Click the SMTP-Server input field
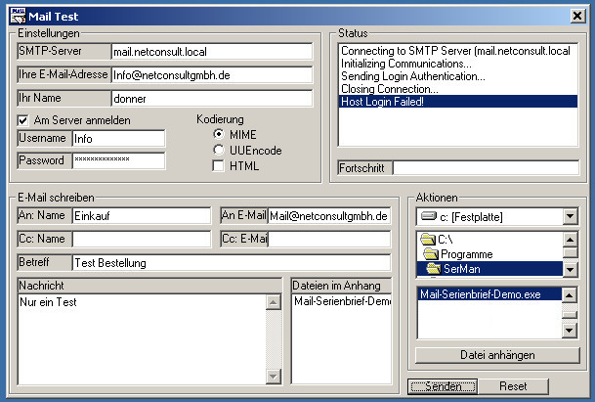 (x=212, y=52)
